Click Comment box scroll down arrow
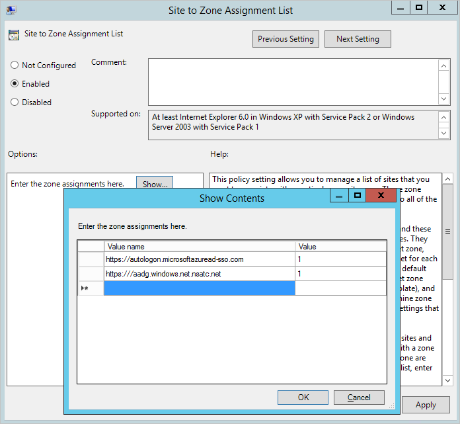 tap(443, 99)
